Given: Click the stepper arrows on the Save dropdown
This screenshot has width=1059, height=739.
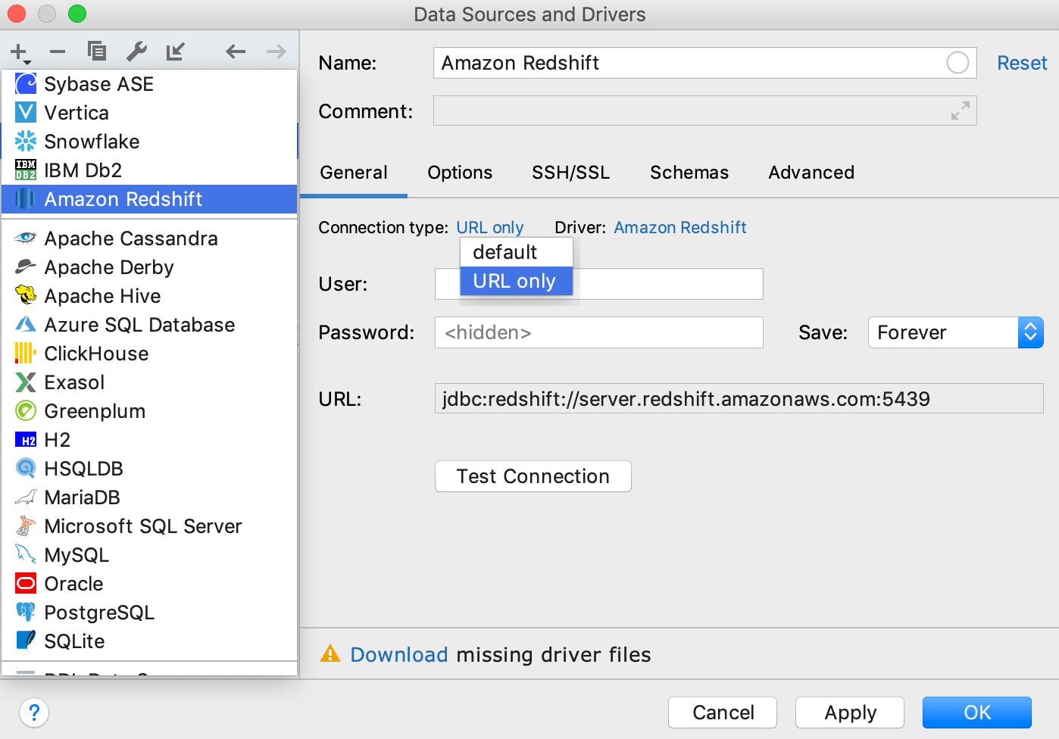Looking at the screenshot, I should 1030,332.
